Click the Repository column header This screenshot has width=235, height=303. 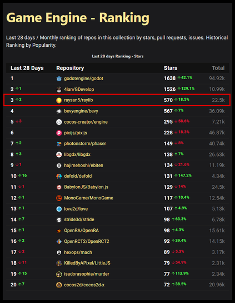[x=70, y=68]
